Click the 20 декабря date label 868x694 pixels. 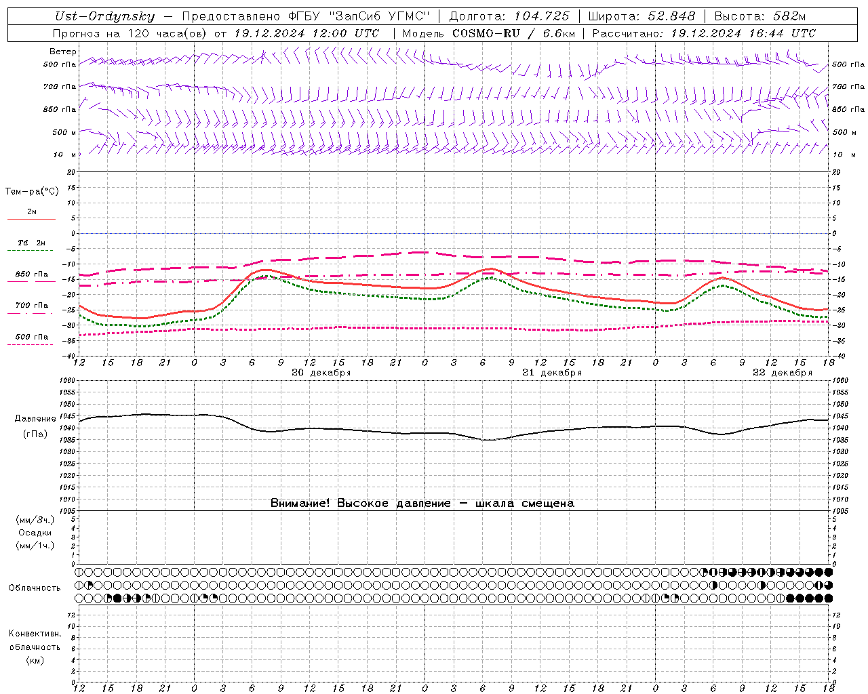[x=321, y=373]
